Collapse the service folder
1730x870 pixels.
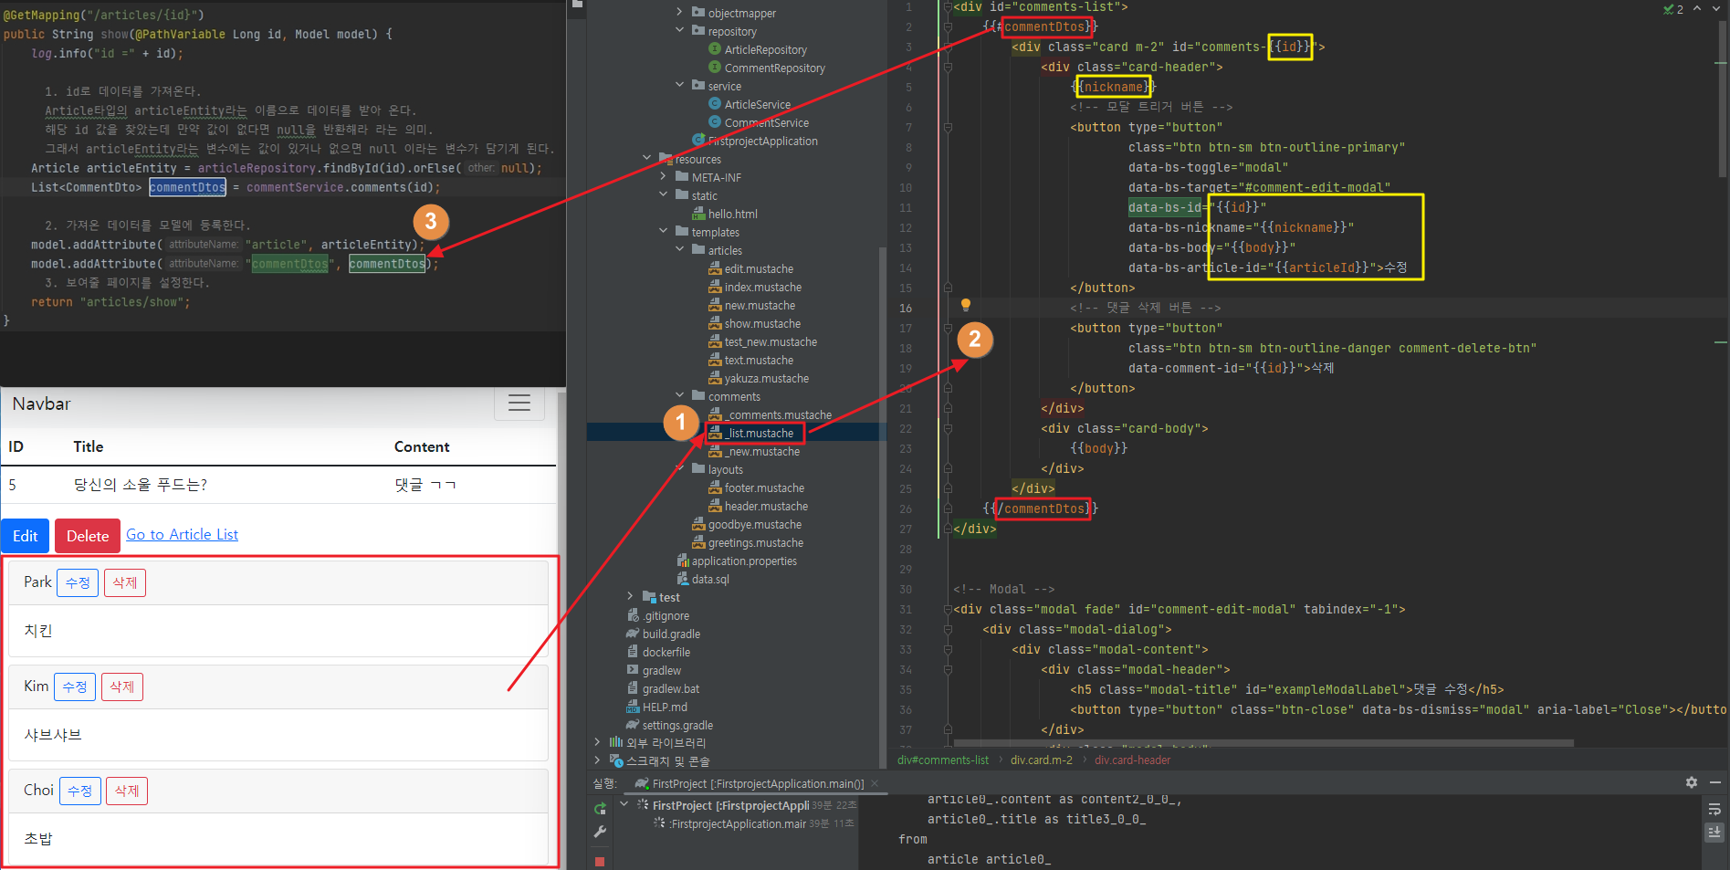(x=679, y=86)
